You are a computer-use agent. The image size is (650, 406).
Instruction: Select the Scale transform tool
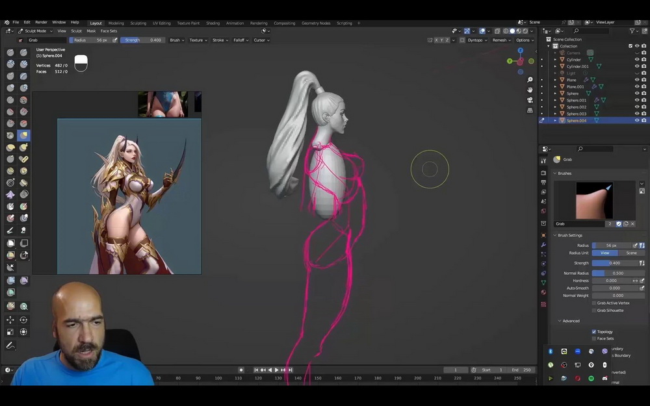click(x=10, y=332)
